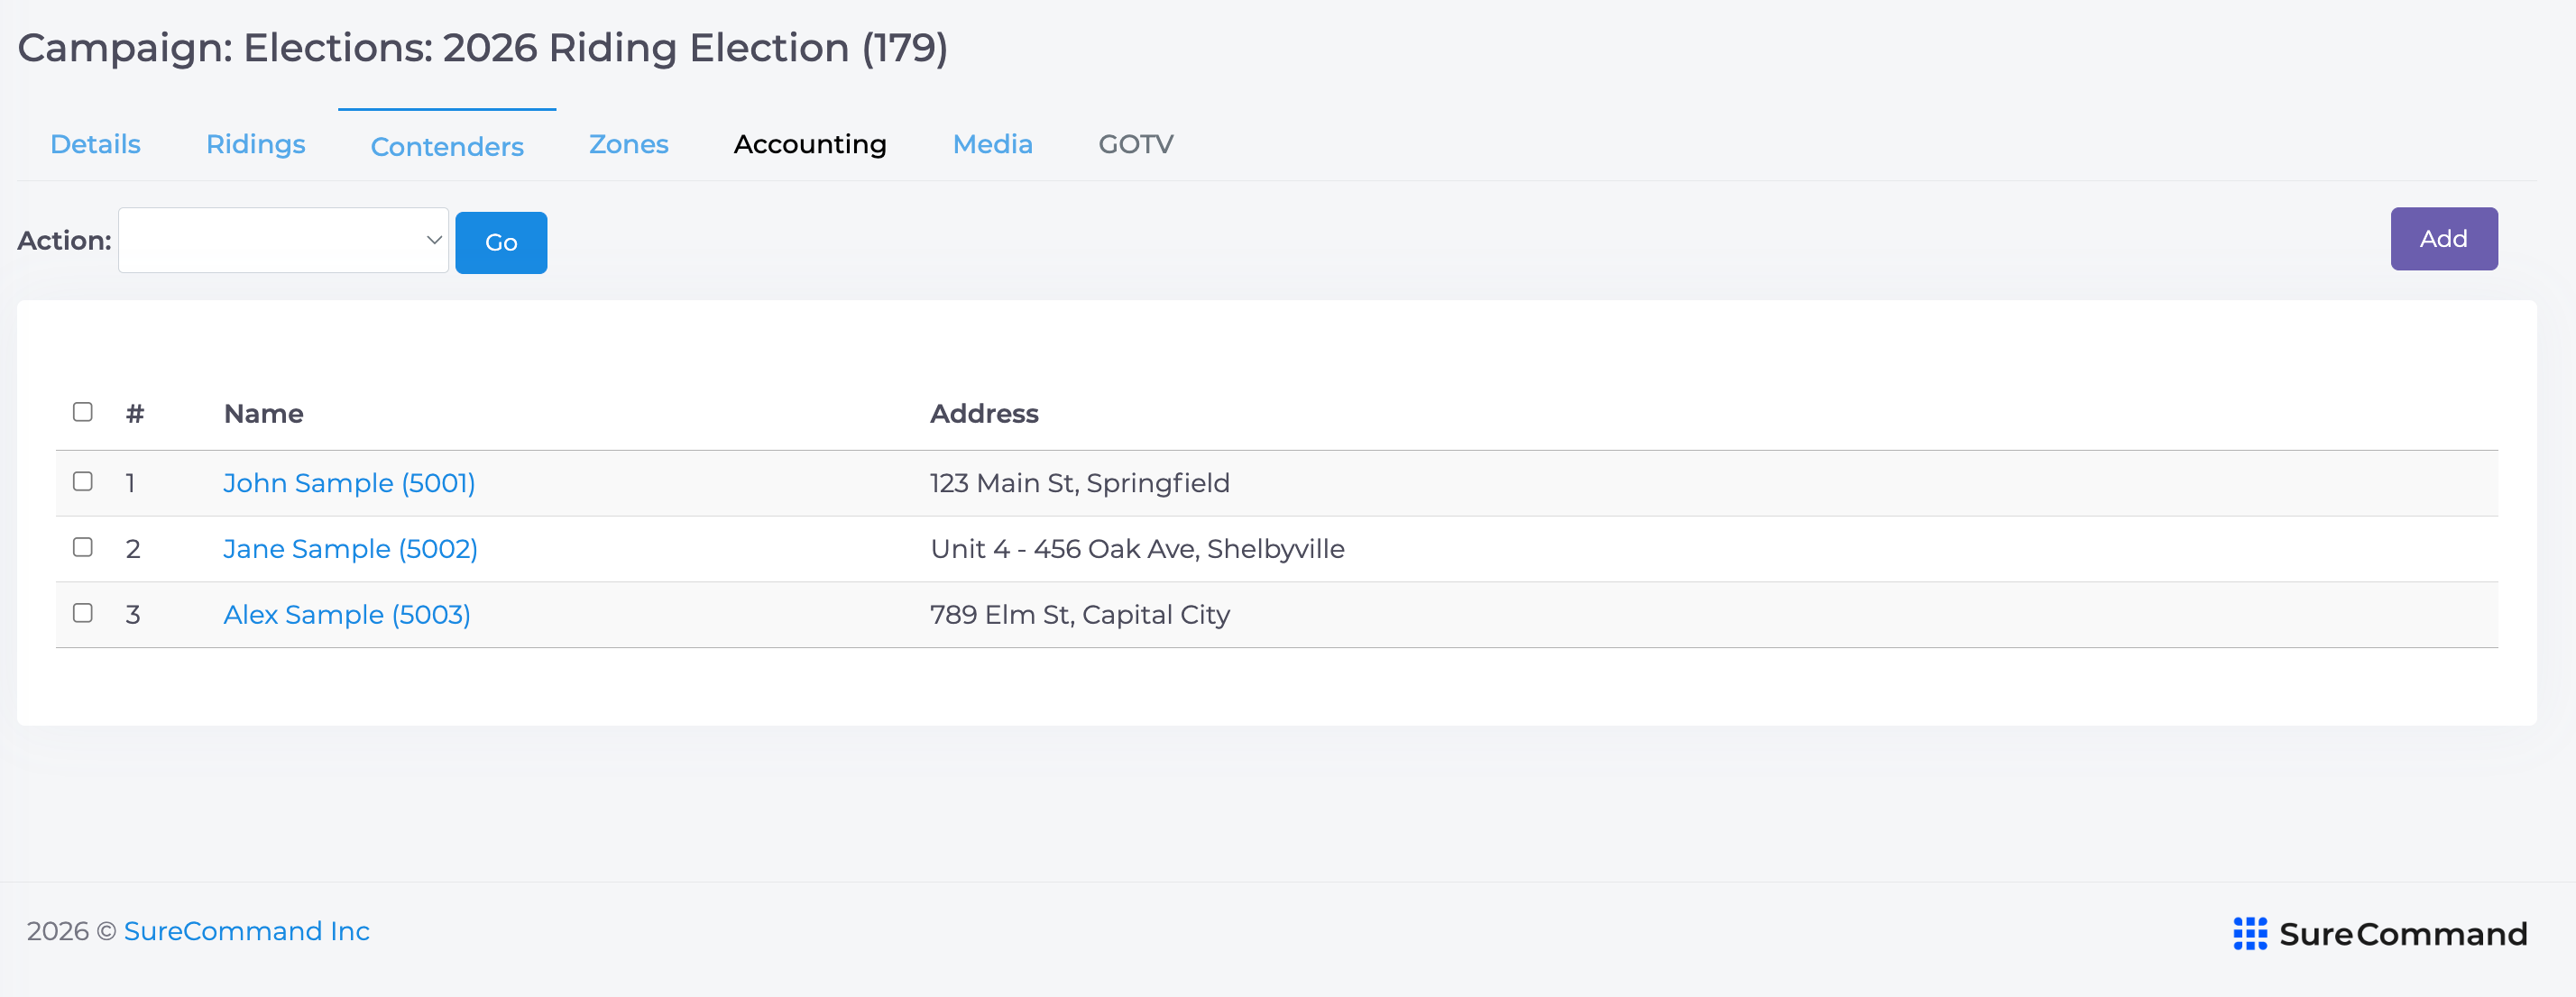Screen dimensions: 2576x997
Task: Select the Contenders tab
Action: (447, 146)
